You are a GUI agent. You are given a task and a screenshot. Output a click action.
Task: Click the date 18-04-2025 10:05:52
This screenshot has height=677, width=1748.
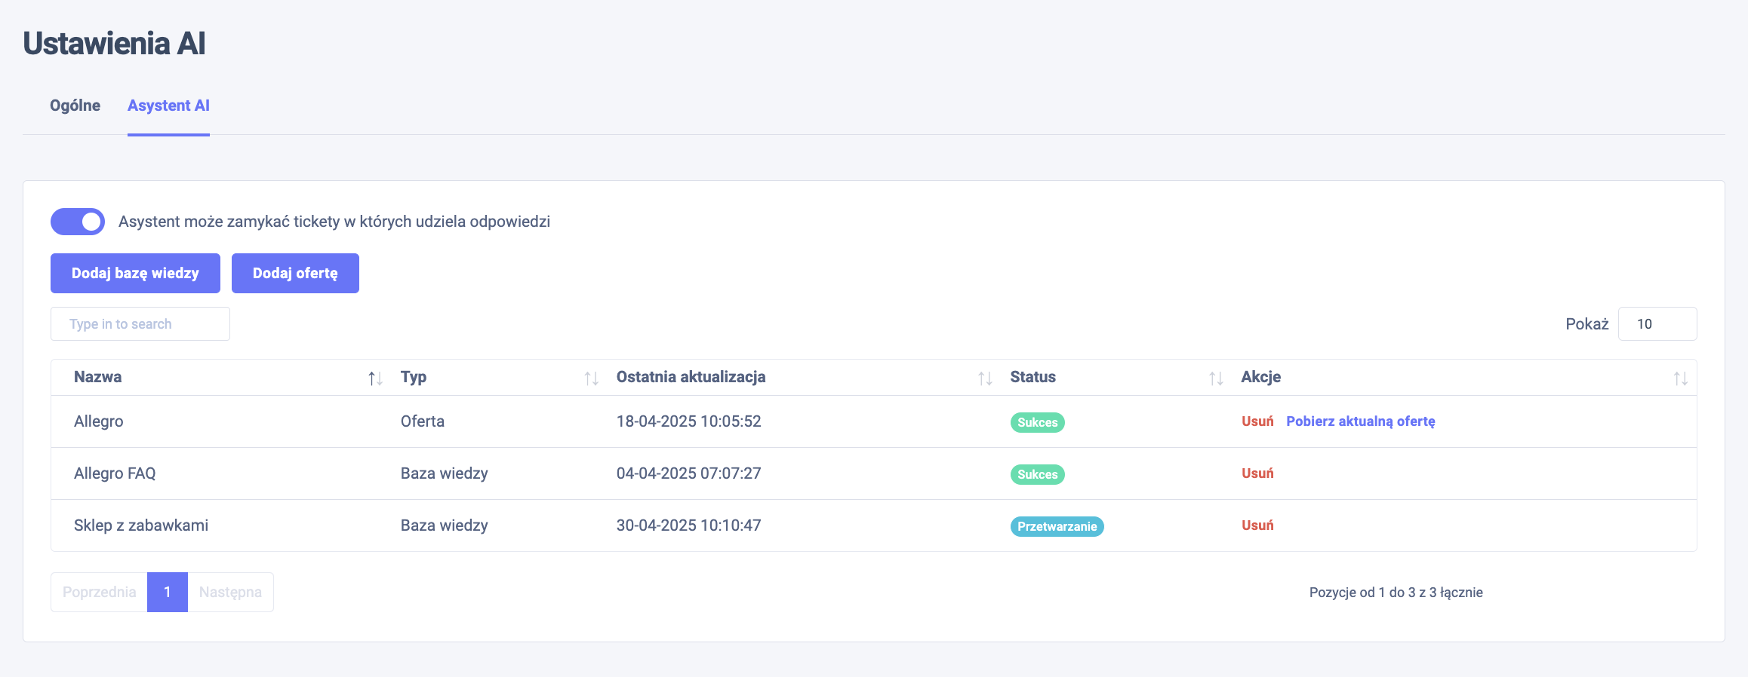point(689,421)
